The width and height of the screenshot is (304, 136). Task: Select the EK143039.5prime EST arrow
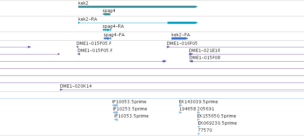(180, 105)
